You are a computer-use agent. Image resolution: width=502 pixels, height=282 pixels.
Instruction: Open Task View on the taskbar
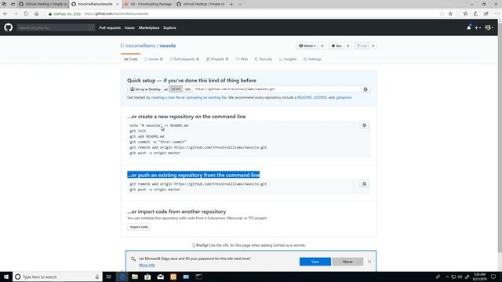pos(108,277)
